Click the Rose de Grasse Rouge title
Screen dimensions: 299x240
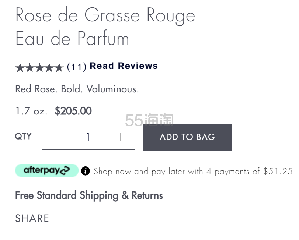[105, 27]
